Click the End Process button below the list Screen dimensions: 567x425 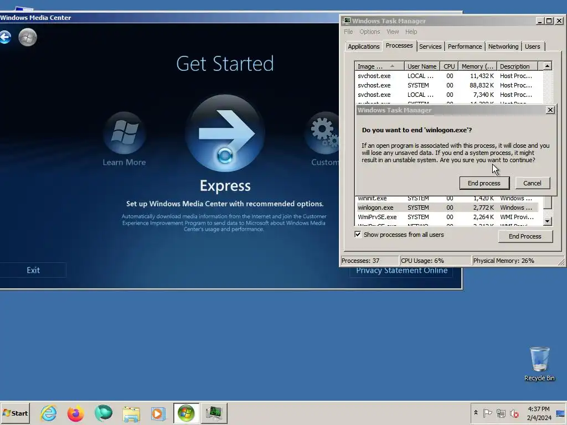point(525,236)
